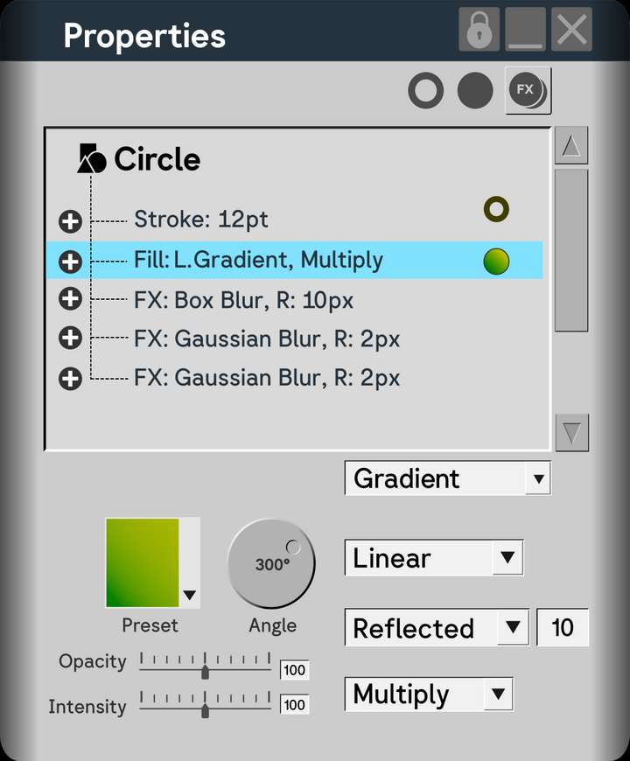Click the Angle dial showing 300°
The image size is (630, 761).
tap(271, 563)
